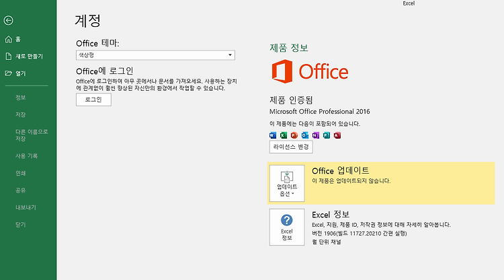The width and height of the screenshot is (504, 280).
Task: Click the Microsoft Office Professional 2016 text
Action: 319,112
